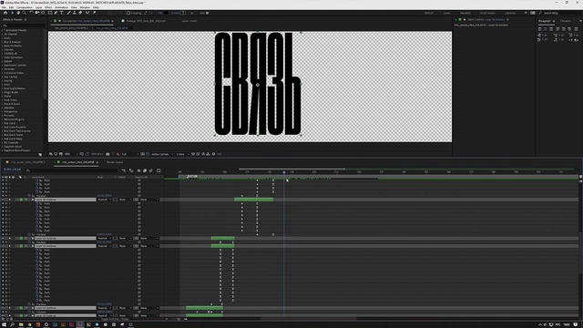Select the Rectangle shape tool

pyautogui.click(x=50, y=13)
